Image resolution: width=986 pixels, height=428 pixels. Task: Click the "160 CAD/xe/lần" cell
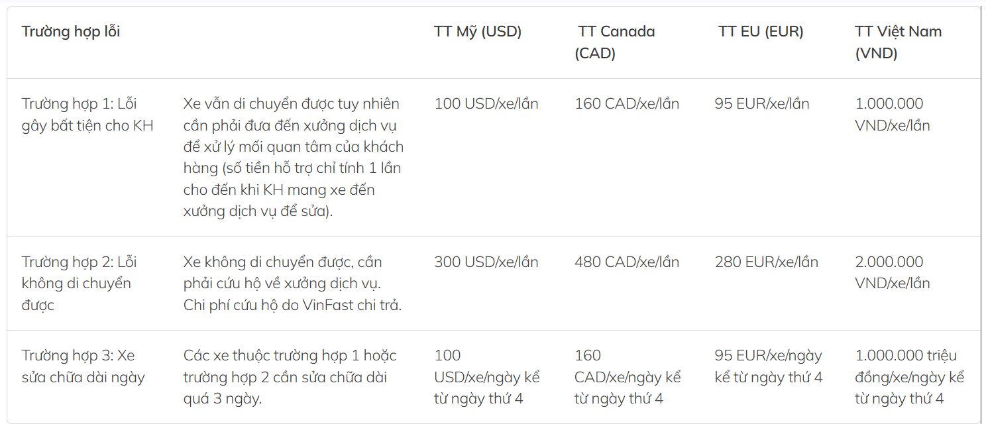pos(627,103)
